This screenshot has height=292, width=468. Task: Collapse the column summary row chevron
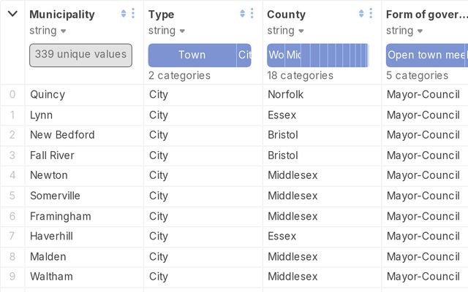[x=12, y=14]
